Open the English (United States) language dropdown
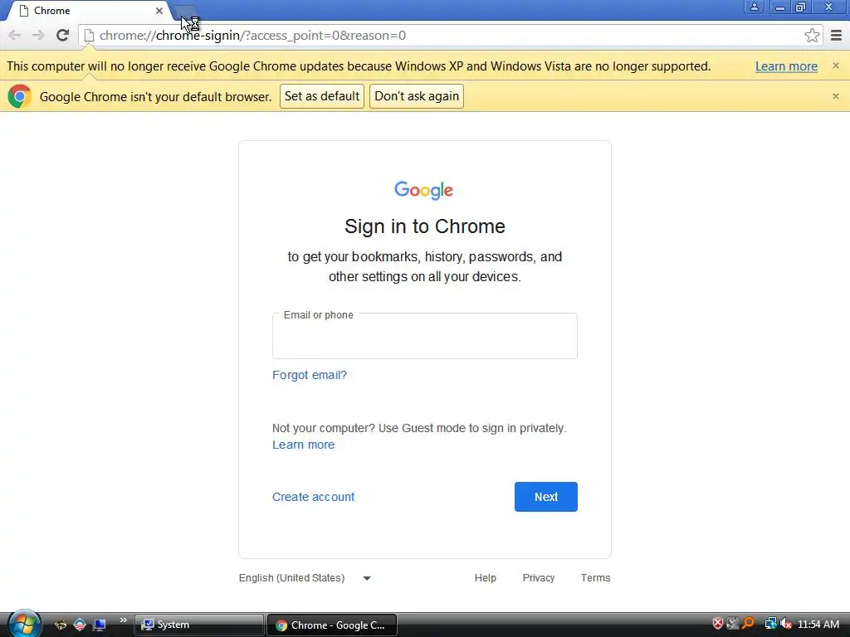The width and height of the screenshot is (850, 637). [305, 578]
